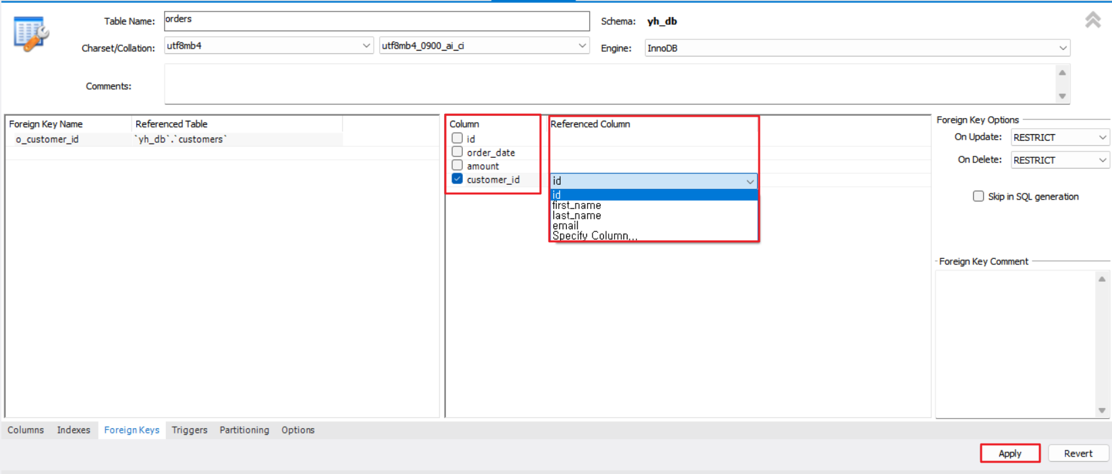
Task: Open the On Update RESTRICT dropdown
Action: 1059,138
